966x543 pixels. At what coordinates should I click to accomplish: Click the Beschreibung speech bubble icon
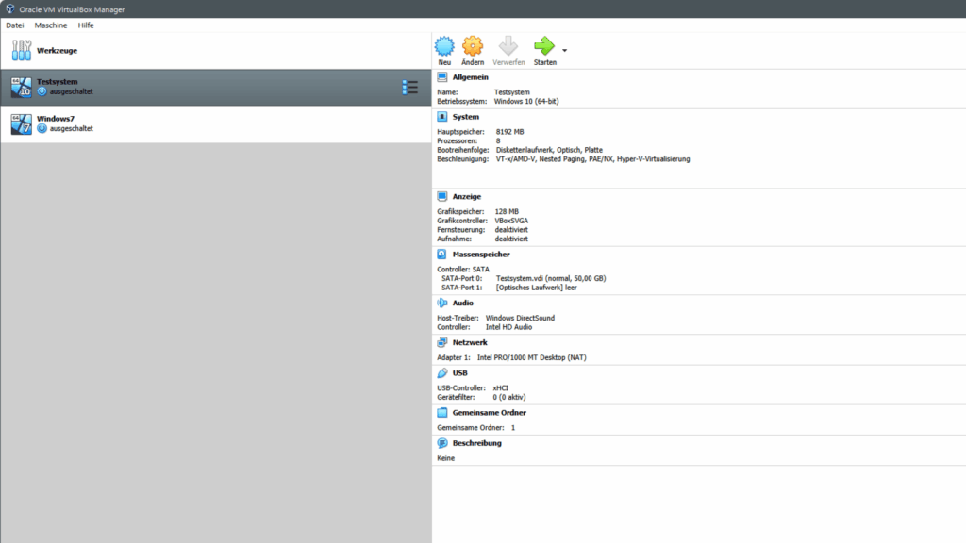point(442,443)
